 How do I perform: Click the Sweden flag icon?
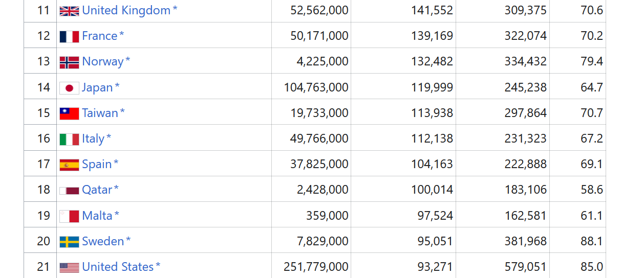69,242
